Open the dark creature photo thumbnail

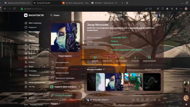pyautogui.click(x=152, y=82)
